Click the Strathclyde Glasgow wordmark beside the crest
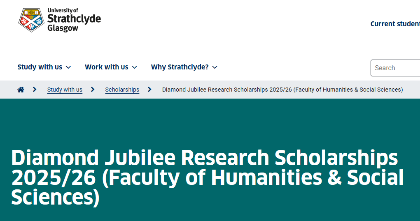This screenshot has height=221, width=420. (x=74, y=20)
